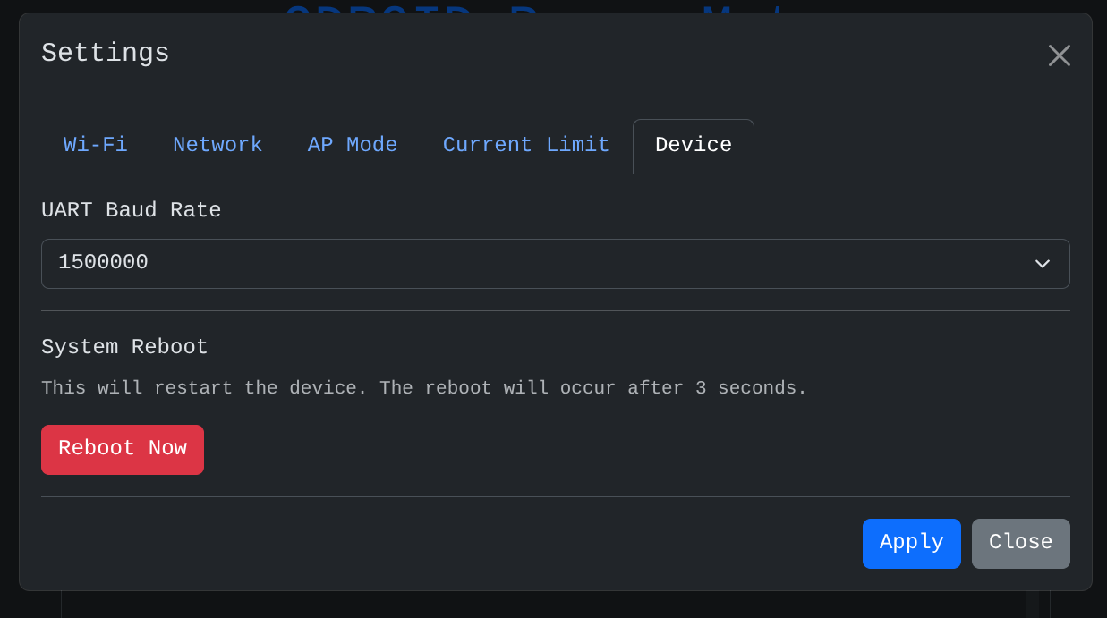Viewport: 1107px width, 618px height.
Task: Confirm changes with Apply
Action: point(911,543)
